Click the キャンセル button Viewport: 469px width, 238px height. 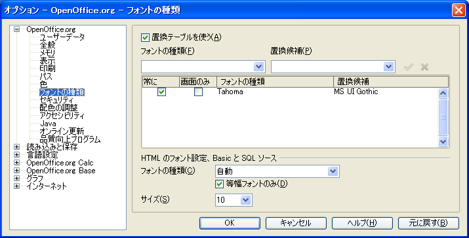click(x=296, y=223)
